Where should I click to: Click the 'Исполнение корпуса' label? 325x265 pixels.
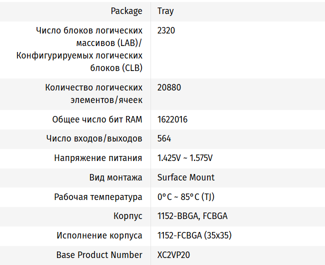tap(99, 235)
